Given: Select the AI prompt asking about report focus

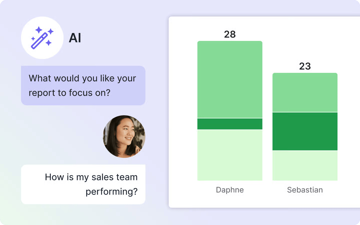Looking at the screenshot, I should click(83, 85).
